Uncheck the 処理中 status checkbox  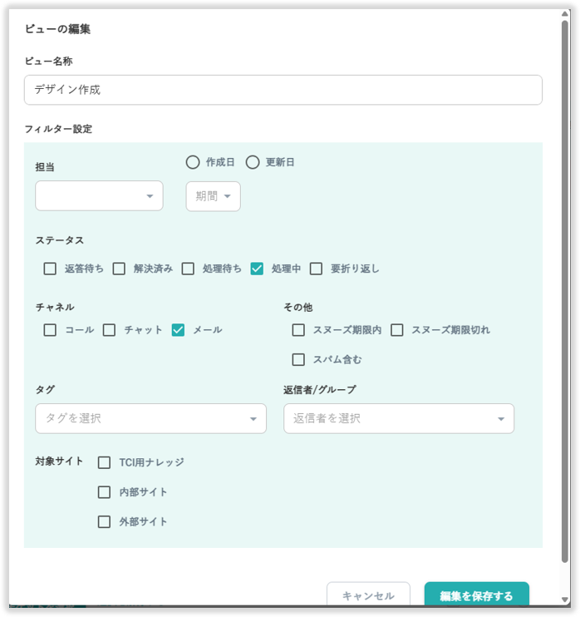tap(257, 269)
